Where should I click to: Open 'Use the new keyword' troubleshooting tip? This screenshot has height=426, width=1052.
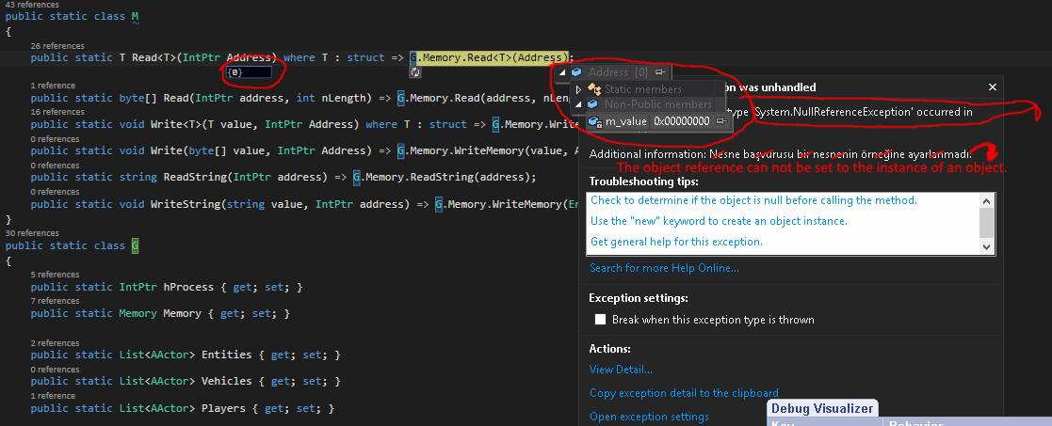pos(719,221)
